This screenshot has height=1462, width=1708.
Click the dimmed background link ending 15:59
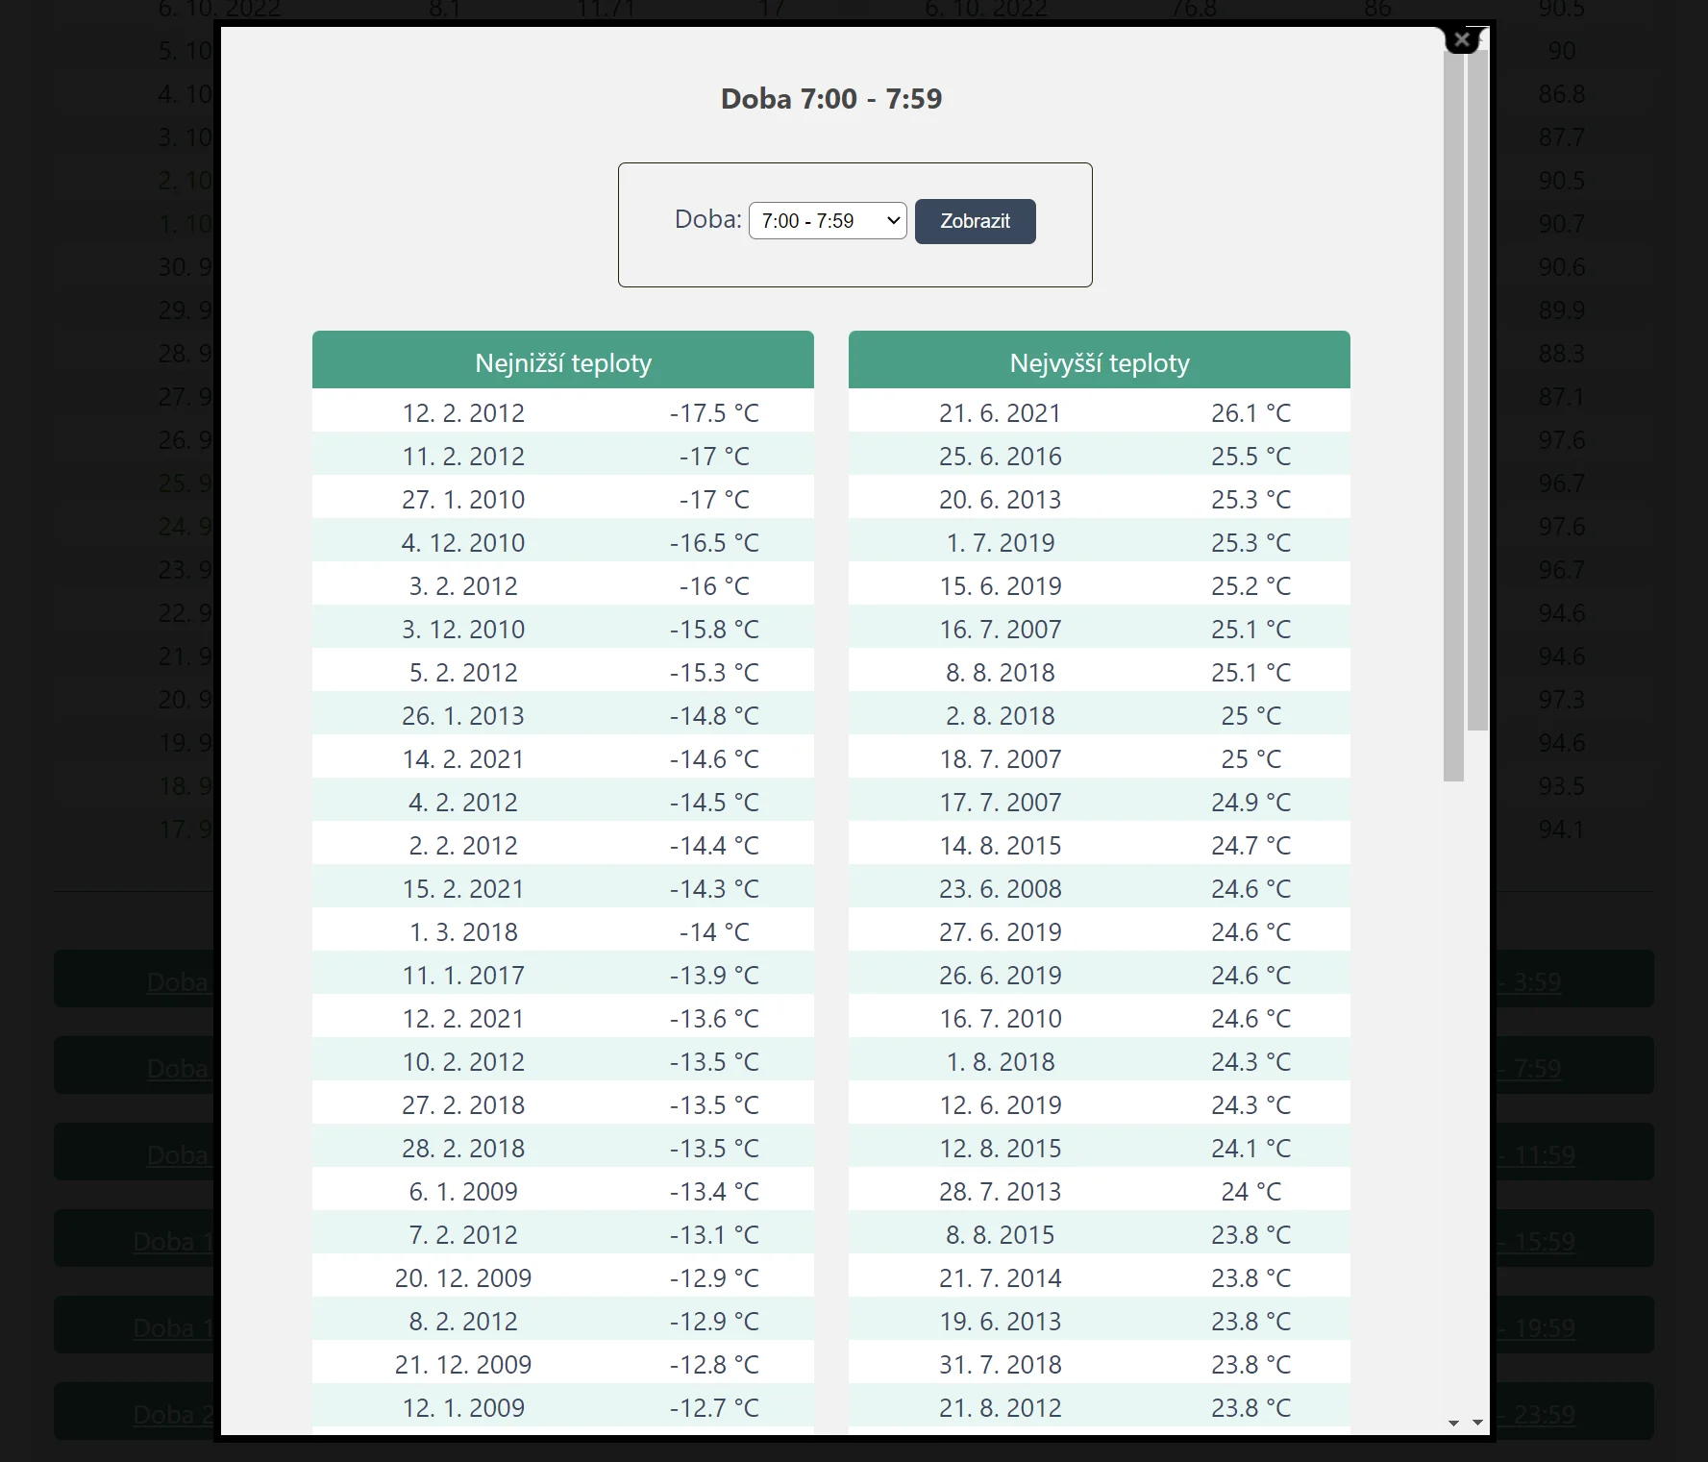1544,1242
